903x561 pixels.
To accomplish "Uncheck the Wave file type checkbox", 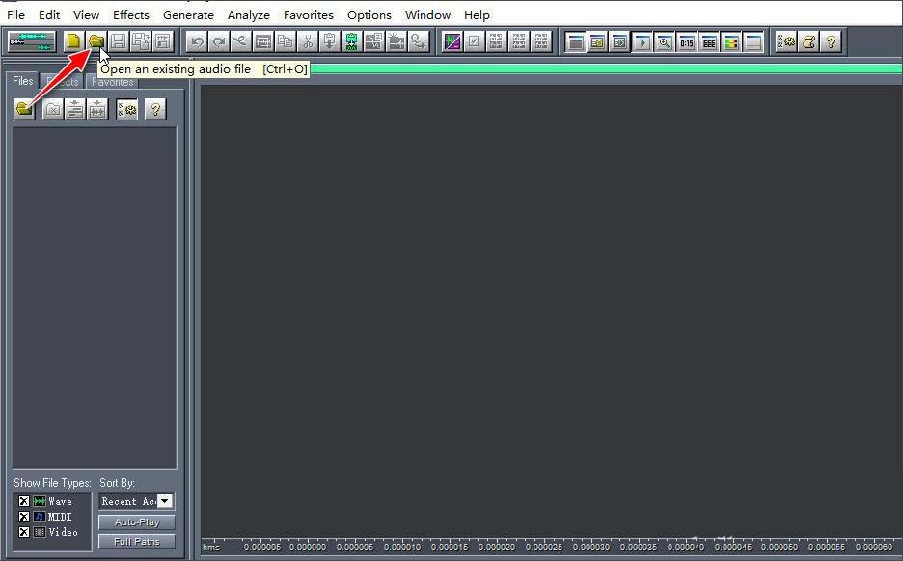I will coord(24,502).
